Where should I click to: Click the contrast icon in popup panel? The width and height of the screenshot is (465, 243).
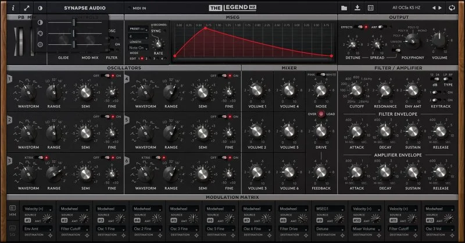point(40,22)
